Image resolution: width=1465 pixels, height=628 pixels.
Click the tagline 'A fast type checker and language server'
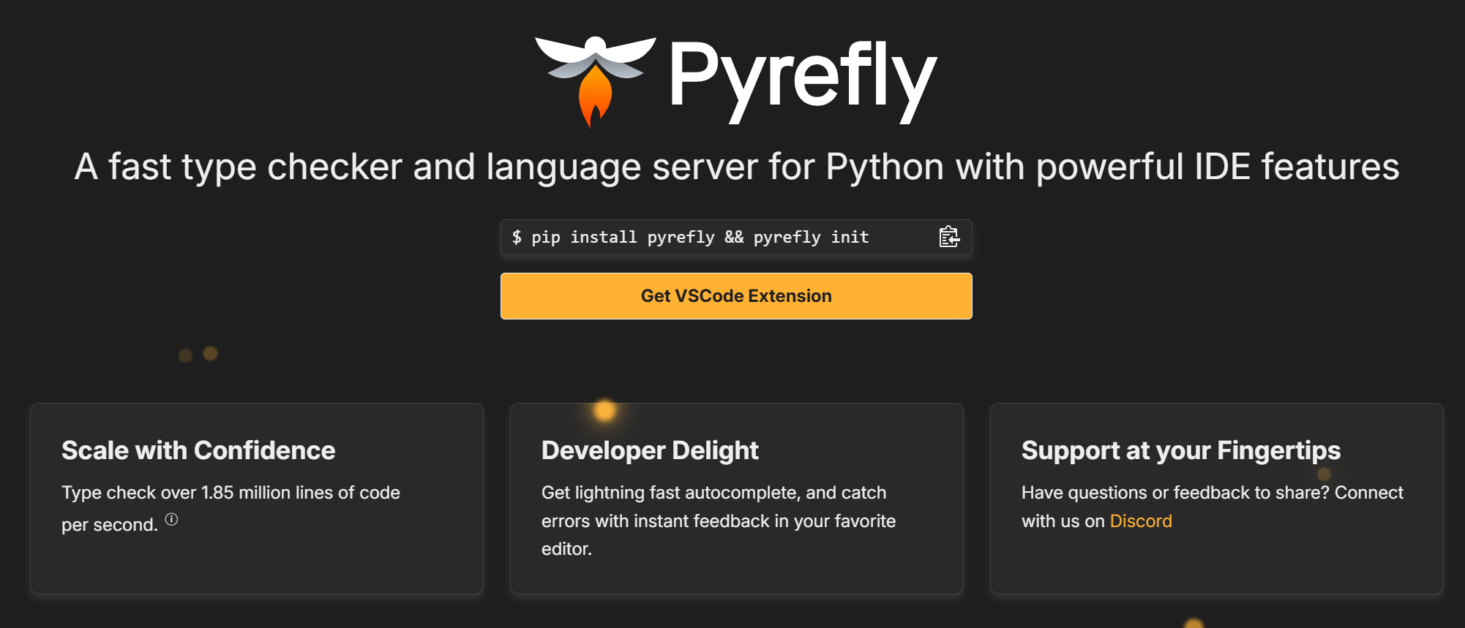[x=416, y=167]
